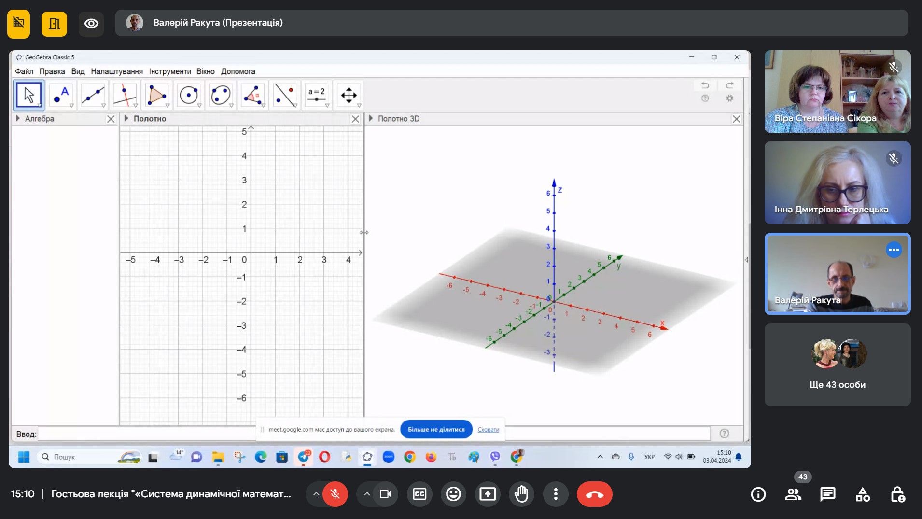Click the Undo arrow in GeoGebra

pos(705,85)
